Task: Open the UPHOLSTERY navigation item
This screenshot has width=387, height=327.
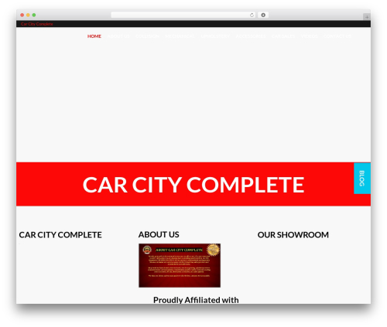Action: [x=215, y=36]
